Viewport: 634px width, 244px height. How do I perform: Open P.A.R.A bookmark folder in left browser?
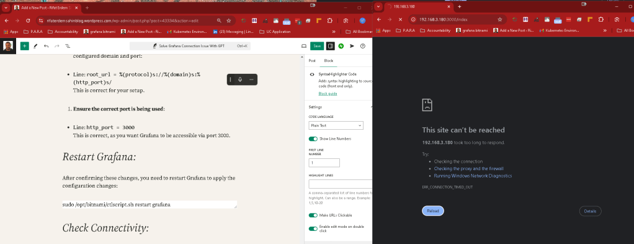point(33,31)
